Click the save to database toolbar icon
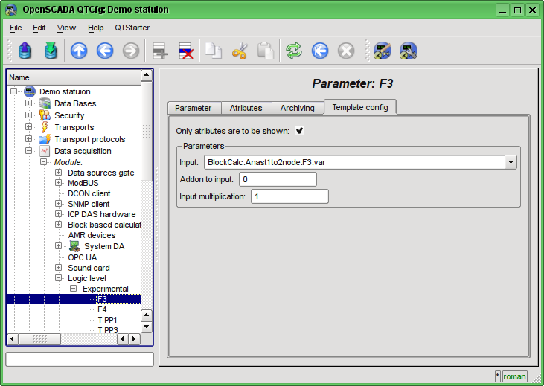The width and height of the screenshot is (544, 386). point(51,51)
